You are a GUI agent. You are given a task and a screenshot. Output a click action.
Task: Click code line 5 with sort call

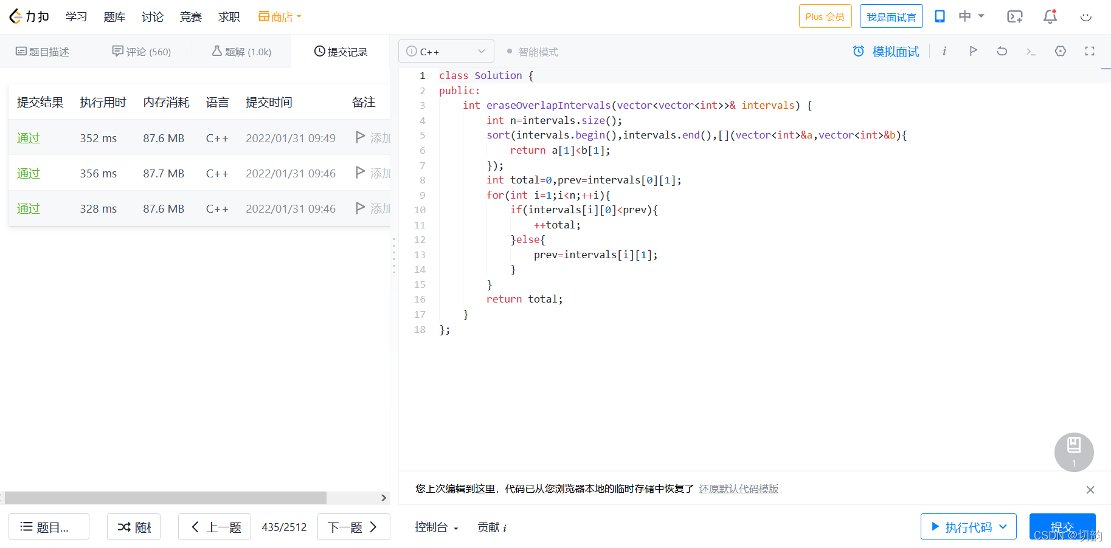click(696, 135)
